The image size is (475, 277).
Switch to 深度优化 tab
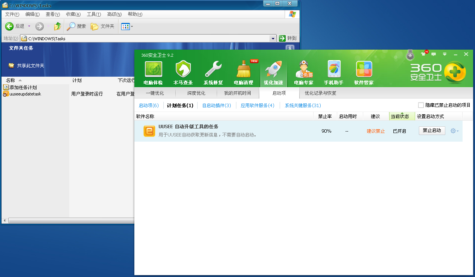pos(196,93)
